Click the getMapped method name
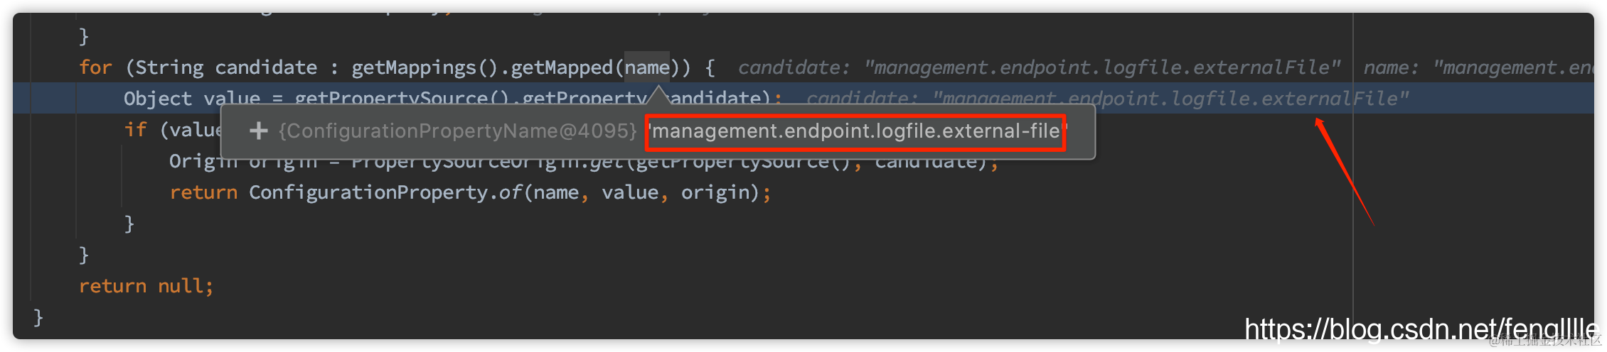 (x=562, y=68)
